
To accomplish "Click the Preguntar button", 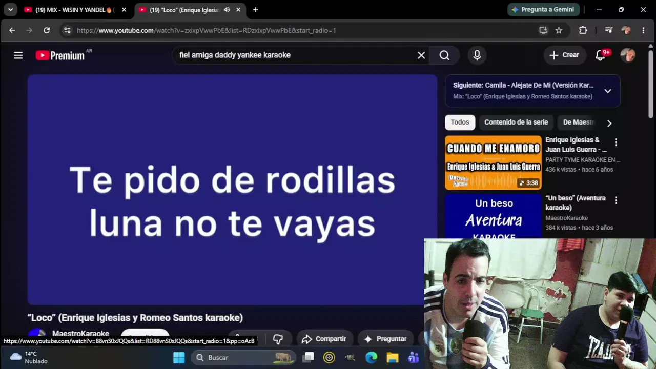I will click(385, 339).
